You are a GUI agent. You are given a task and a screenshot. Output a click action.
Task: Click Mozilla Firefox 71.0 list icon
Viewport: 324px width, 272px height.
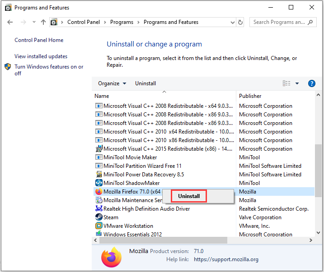99,192
